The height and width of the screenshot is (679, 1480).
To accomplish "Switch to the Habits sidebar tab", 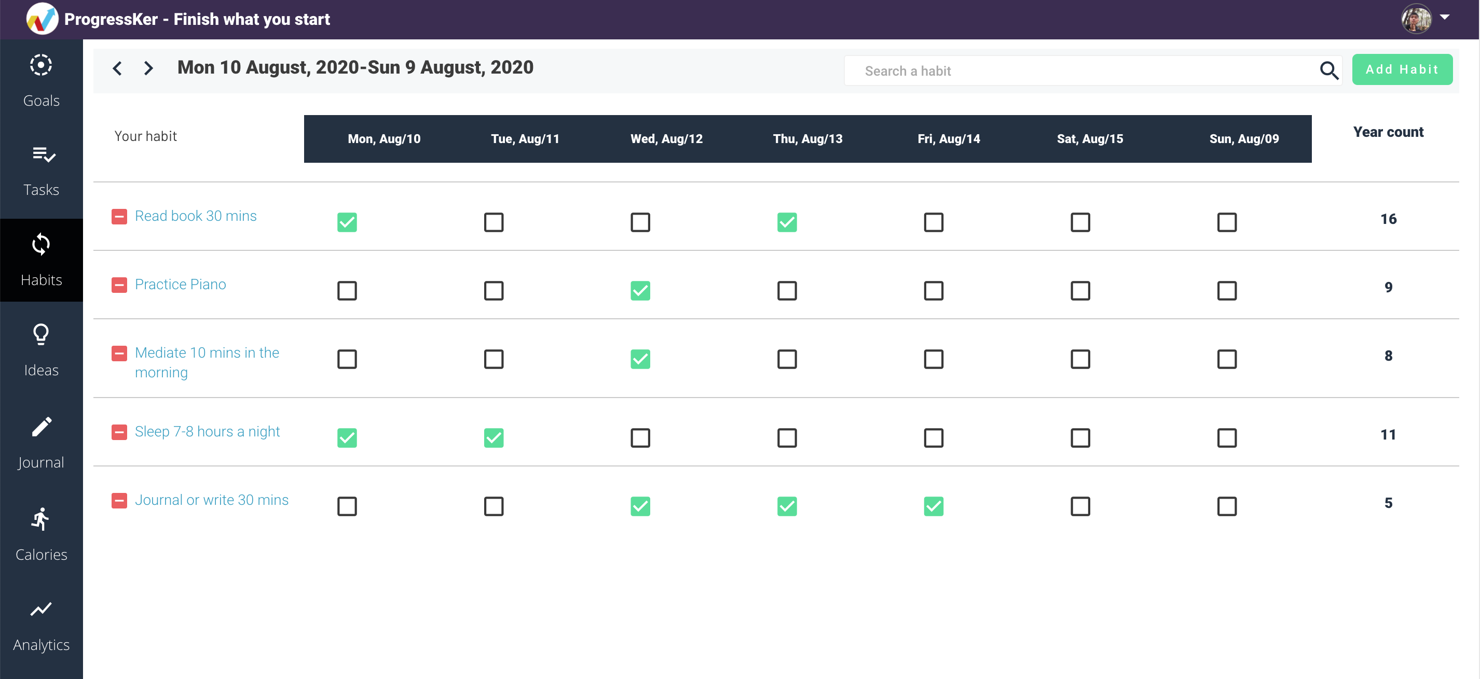I will pyautogui.click(x=41, y=260).
